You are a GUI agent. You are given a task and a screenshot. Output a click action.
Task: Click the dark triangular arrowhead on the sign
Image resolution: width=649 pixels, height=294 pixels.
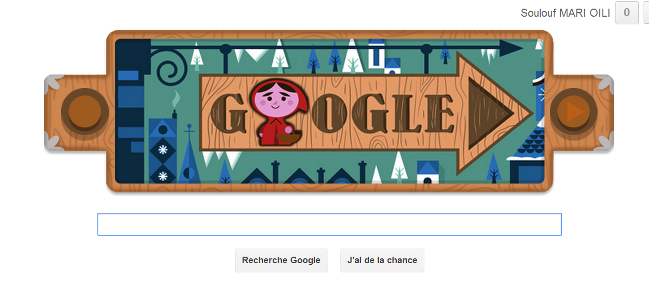[489, 112]
